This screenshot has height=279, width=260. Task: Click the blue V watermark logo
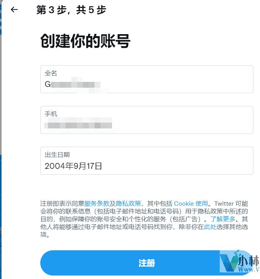point(229,262)
